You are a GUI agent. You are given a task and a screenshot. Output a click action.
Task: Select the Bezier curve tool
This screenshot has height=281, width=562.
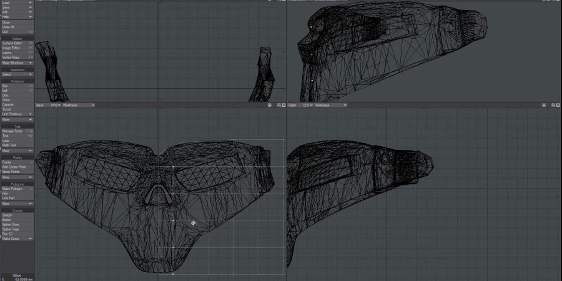pos(17,220)
